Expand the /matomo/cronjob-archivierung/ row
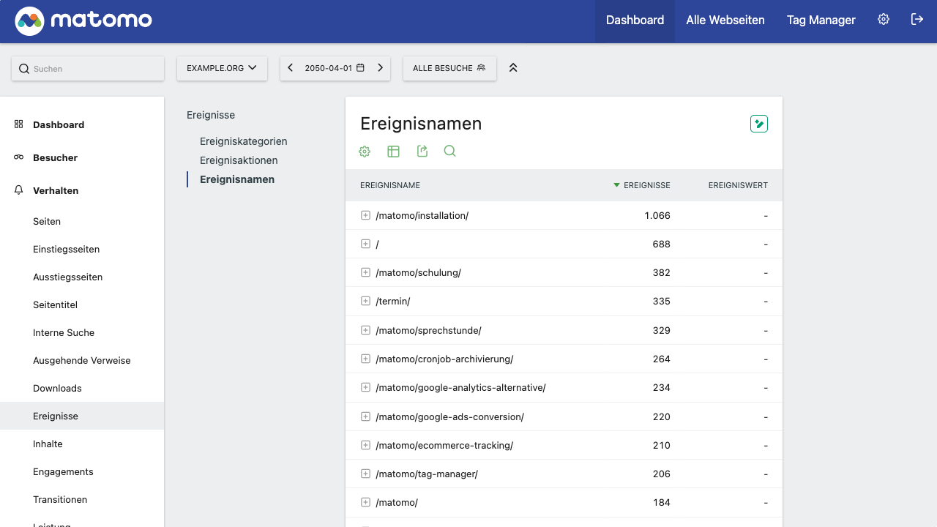The image size is (937, 527). point(365,359)
